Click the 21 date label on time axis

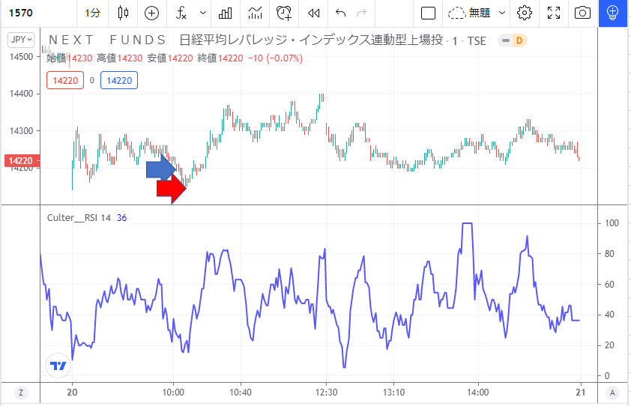click(x=580, y=393)
